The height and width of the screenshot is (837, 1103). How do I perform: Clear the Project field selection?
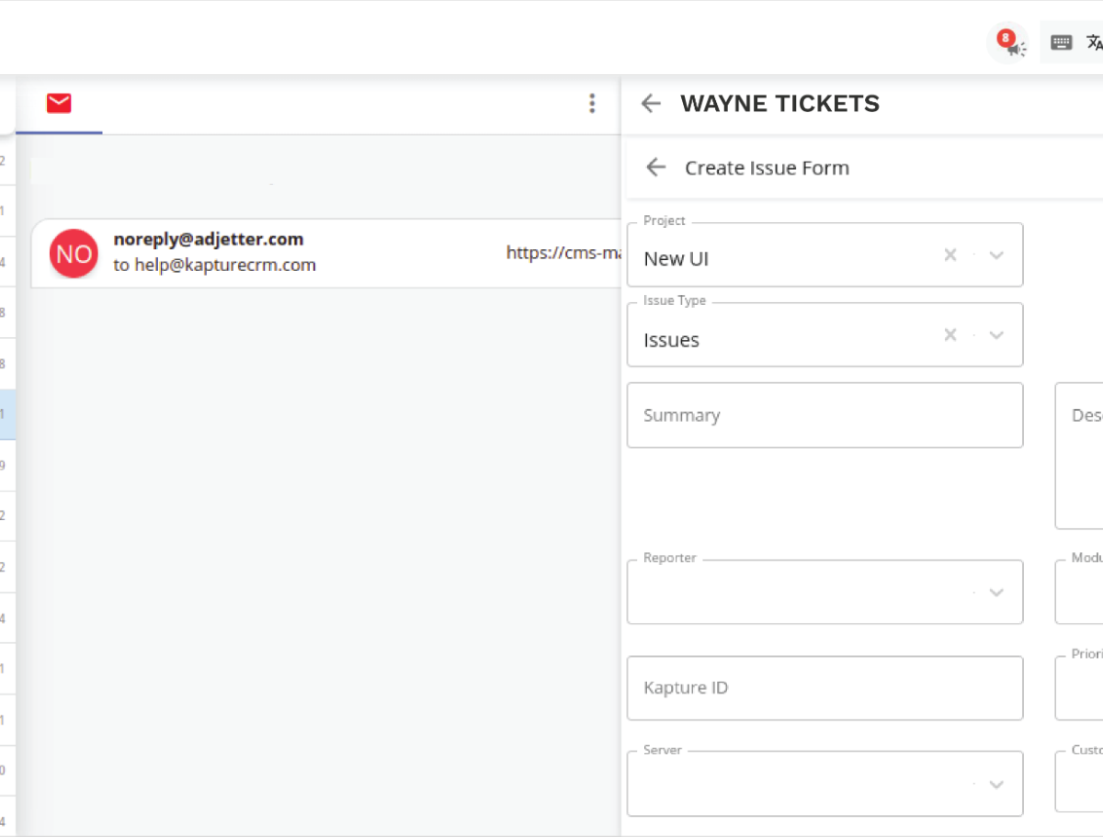(x=950, y=254)
